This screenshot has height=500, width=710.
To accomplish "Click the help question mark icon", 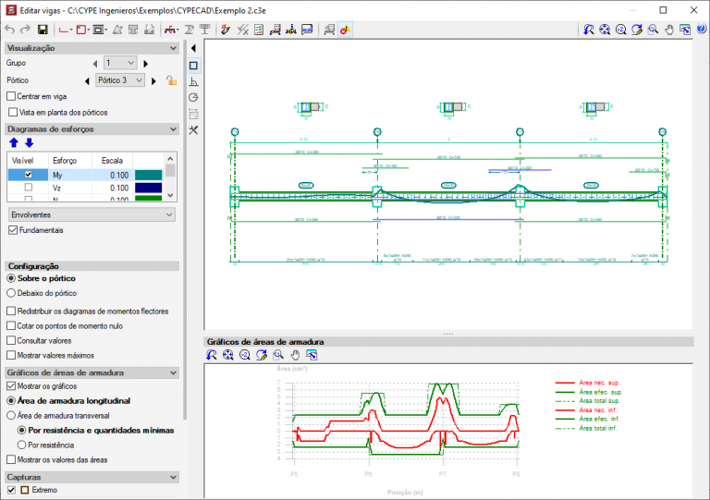I will click(x=699, y=30).
